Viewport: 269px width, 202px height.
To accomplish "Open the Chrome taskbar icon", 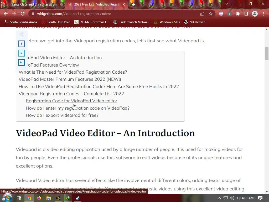I will point(29,198).
